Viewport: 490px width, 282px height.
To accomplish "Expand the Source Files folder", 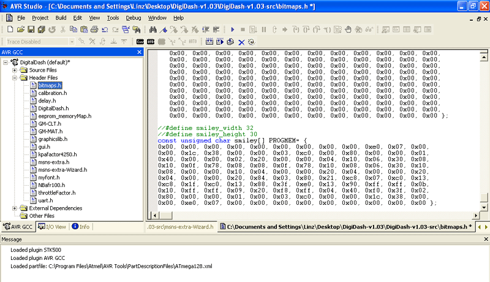I will [x=15, y=70].
